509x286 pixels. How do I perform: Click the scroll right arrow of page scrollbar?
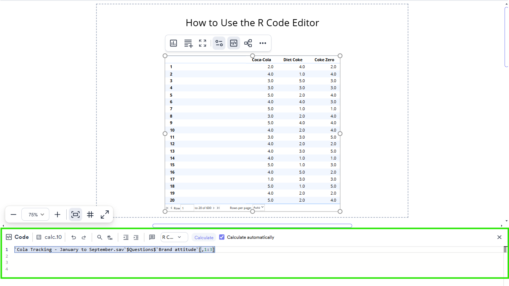502,226
